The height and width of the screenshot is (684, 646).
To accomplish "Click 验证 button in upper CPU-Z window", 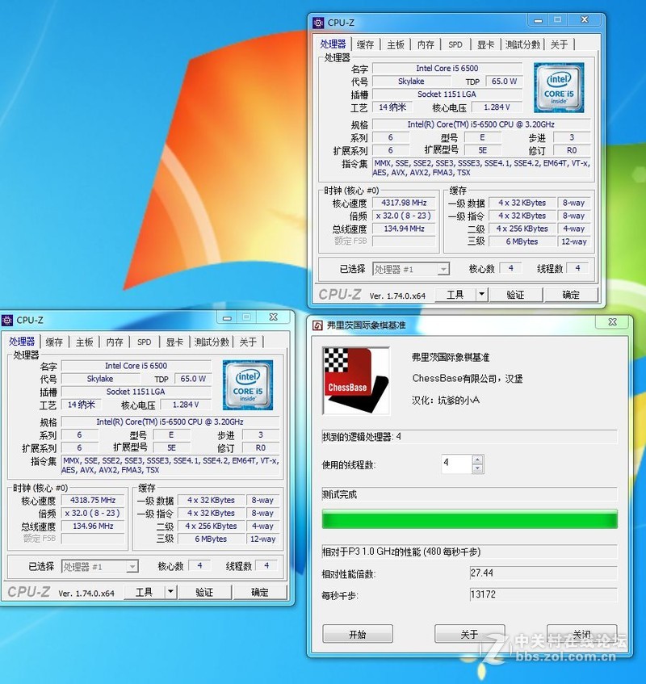I will coord(515,295).
